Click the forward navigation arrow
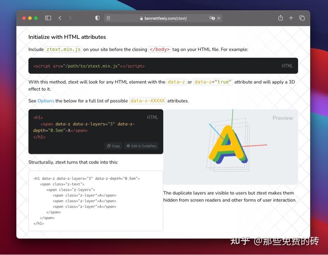Viewport: 328px width, 255px height. [70, 18]
